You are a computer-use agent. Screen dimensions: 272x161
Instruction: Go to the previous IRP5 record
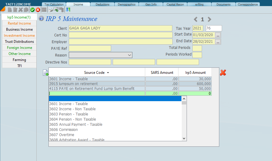tap(196, 19)
